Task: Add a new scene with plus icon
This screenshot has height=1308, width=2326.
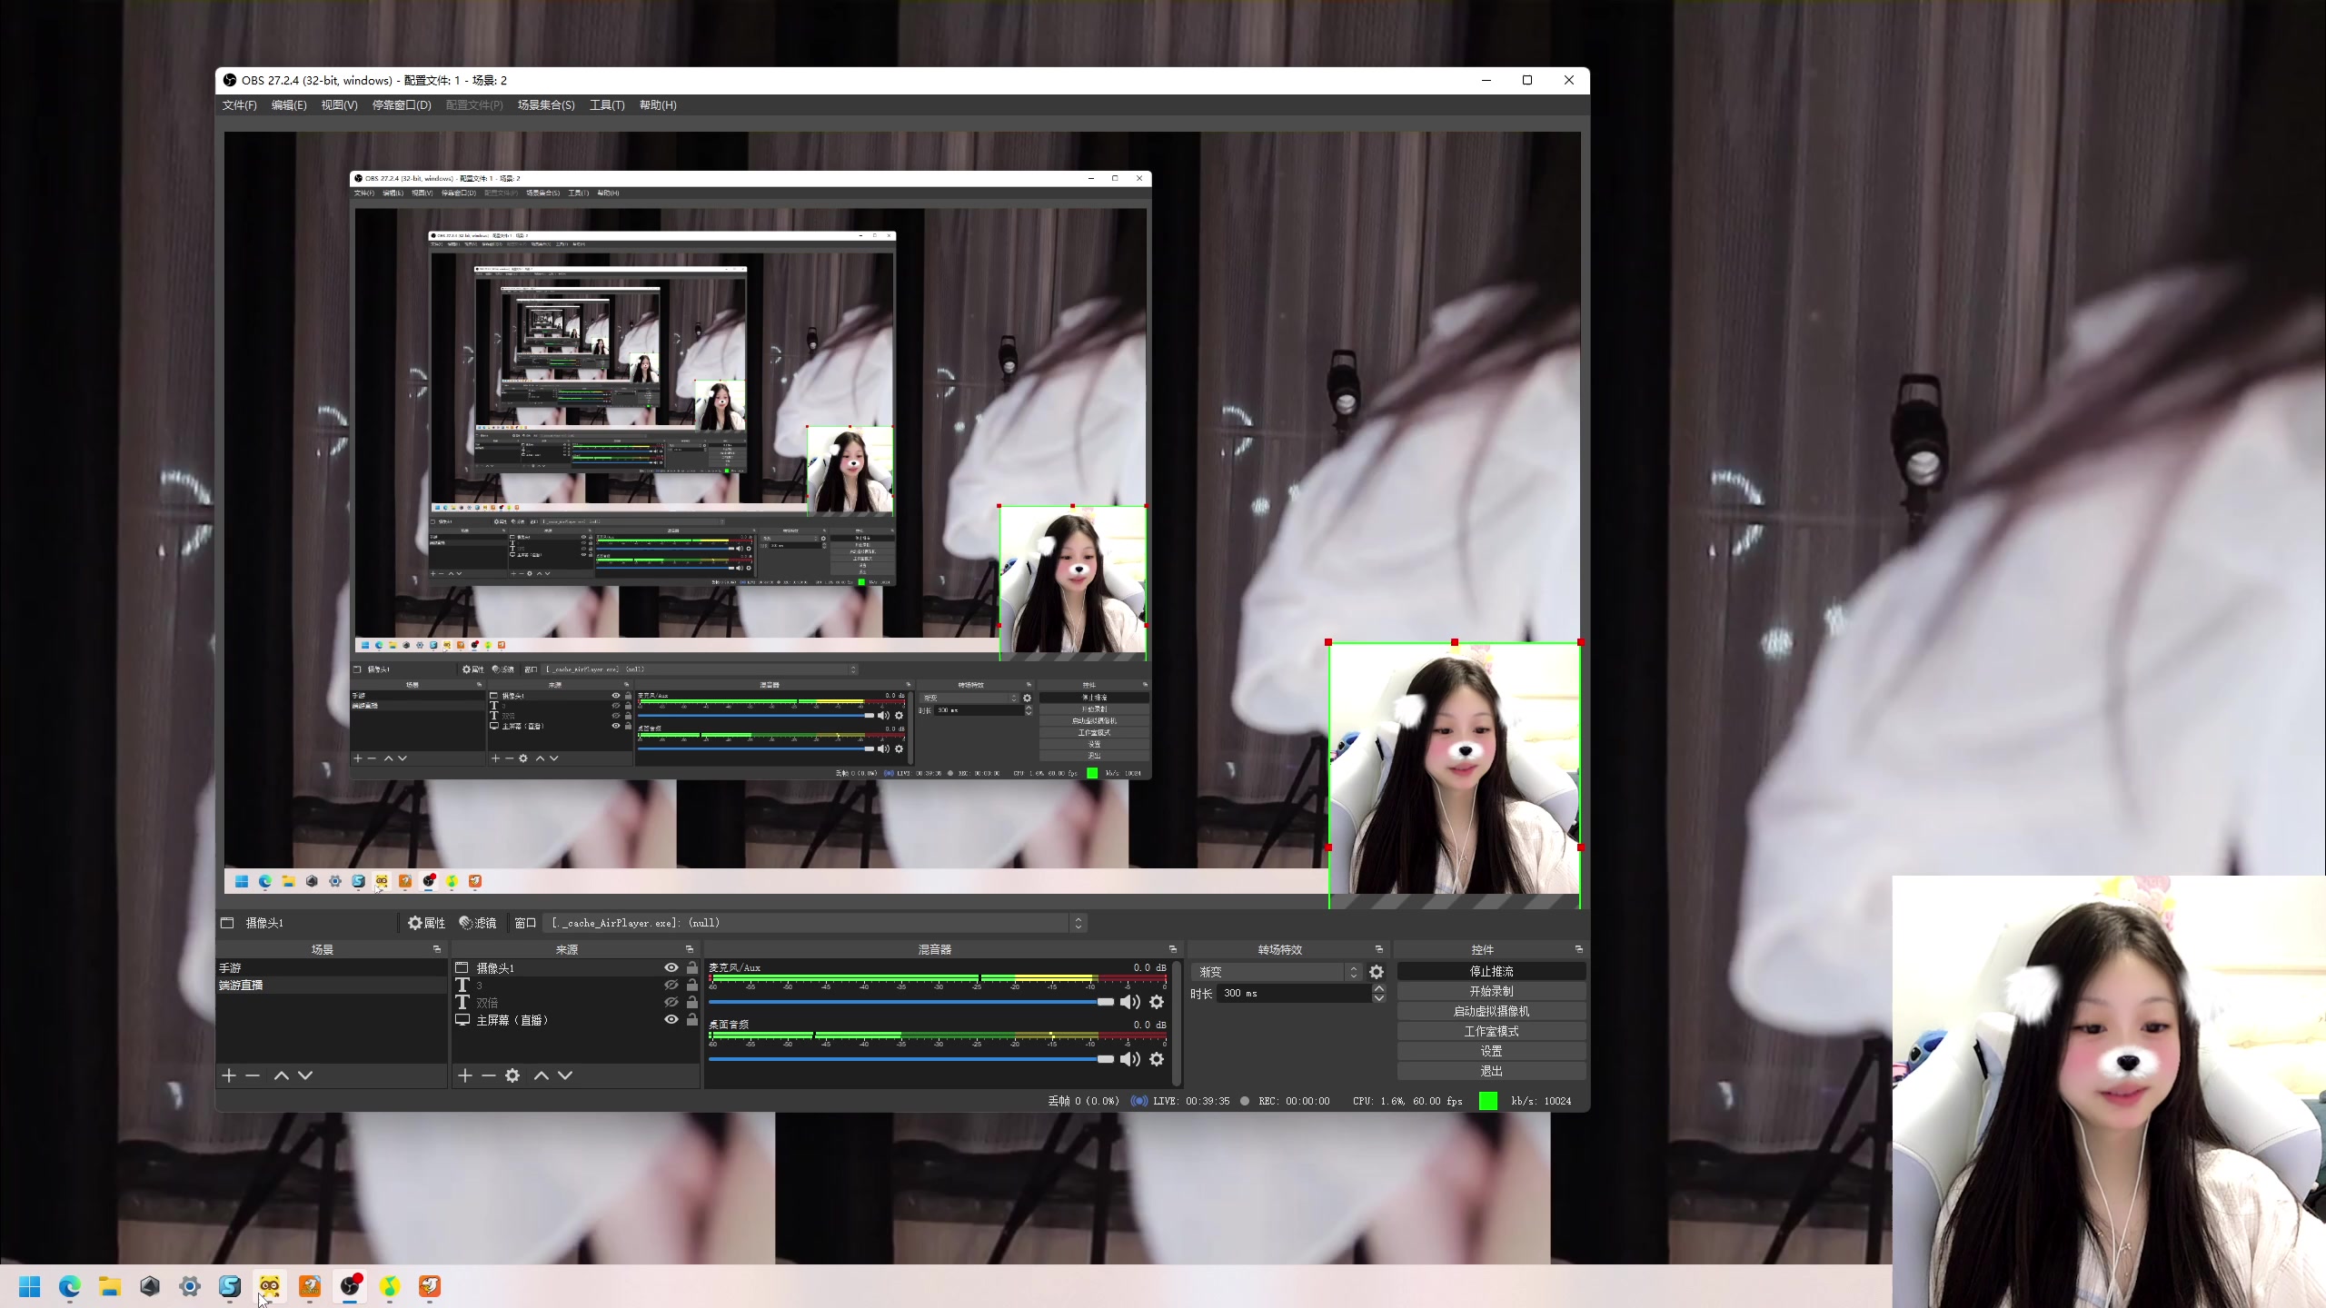Action: click(229, 1075)
